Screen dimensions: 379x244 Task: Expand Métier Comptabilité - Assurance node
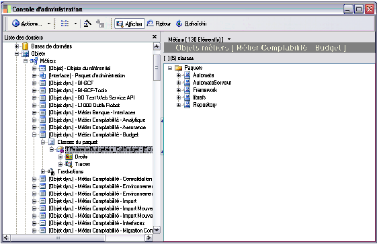(x=34, y=127)
